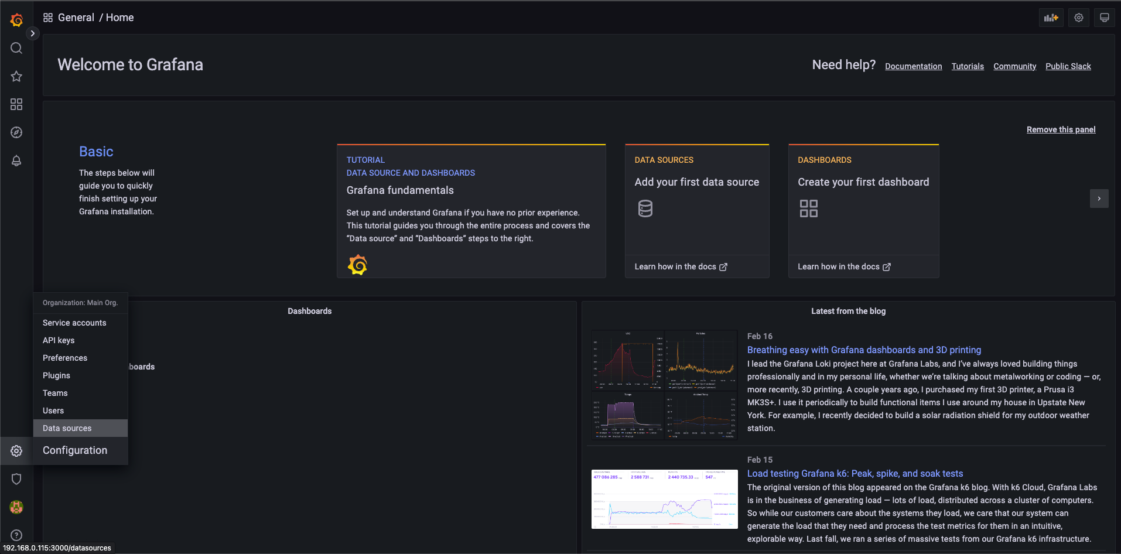This screenshot has height=554, width=1121.
Task: Click Create your first dashboard
Action: click(863, 182)
